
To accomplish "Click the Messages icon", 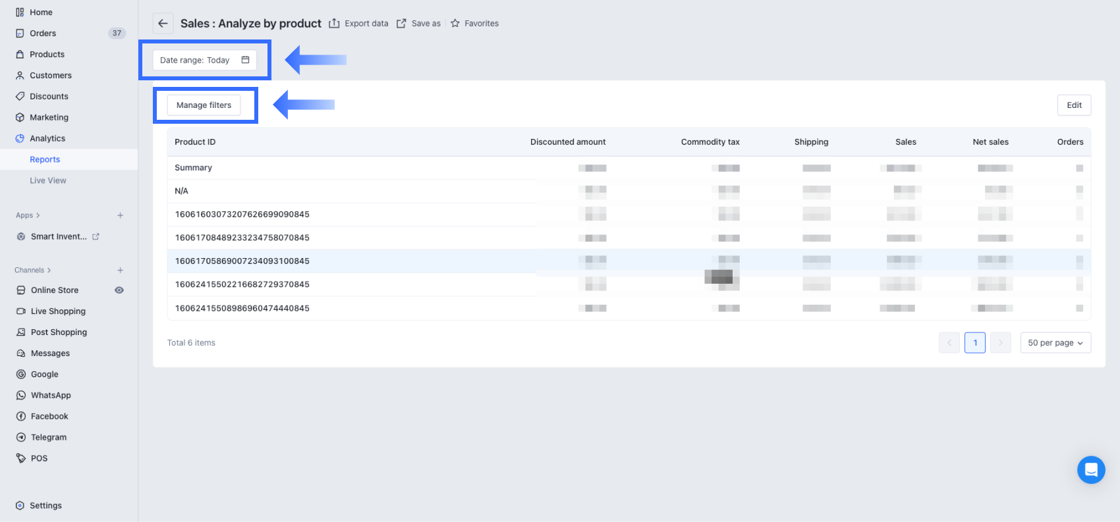I will pos(21,353).
